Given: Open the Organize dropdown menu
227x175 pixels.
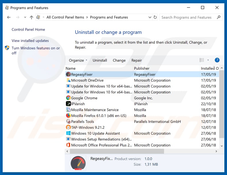Looking at the screenshot, I should 78,60.
